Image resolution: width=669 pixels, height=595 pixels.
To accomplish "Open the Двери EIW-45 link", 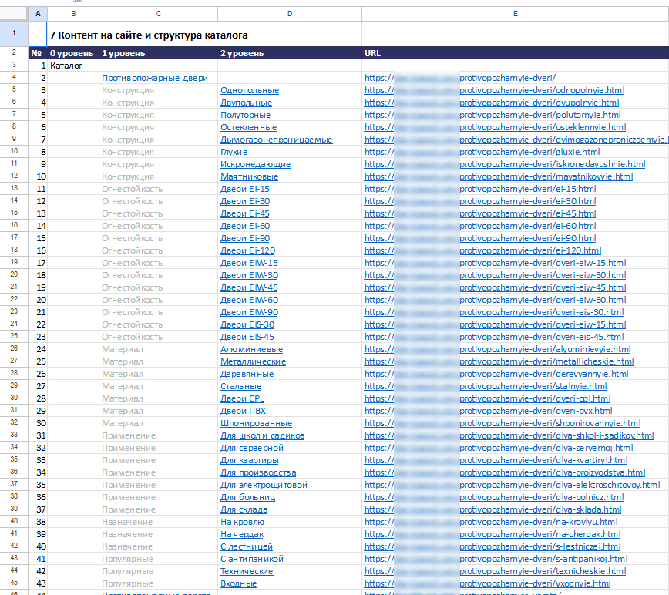I will pyautogui.click(x=249, y=287).
